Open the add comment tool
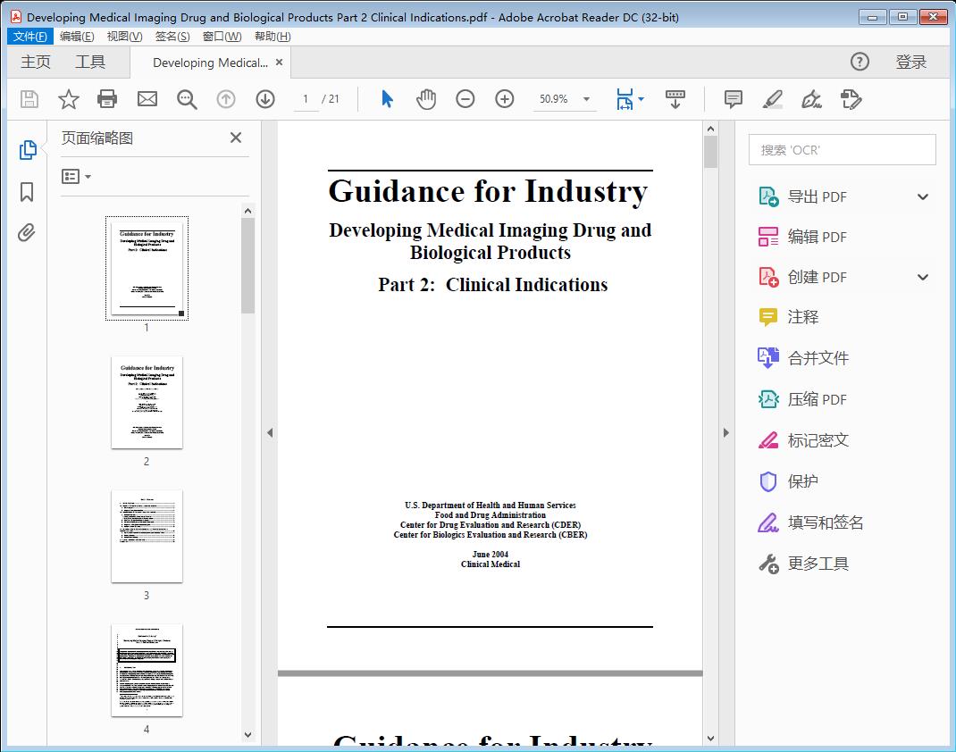This screenshot has height=752, width=956. click(x=733, y=99)
